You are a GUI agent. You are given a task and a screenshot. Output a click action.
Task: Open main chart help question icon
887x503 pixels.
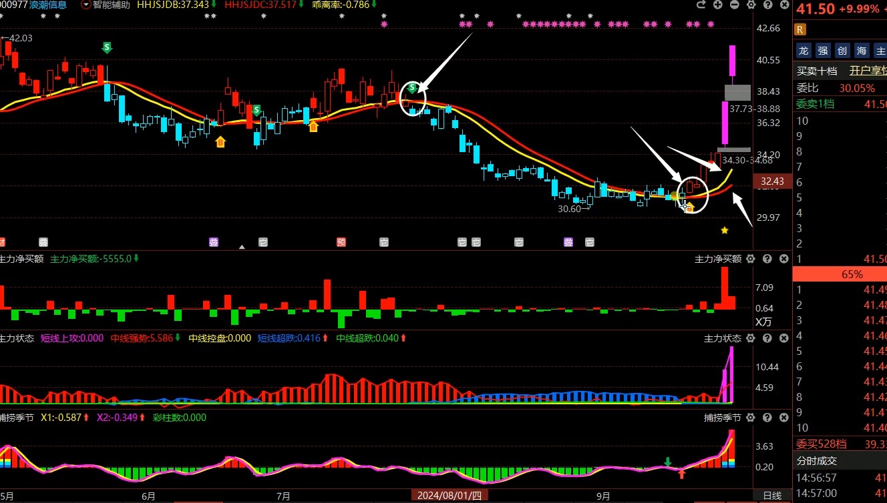[767, 5]
